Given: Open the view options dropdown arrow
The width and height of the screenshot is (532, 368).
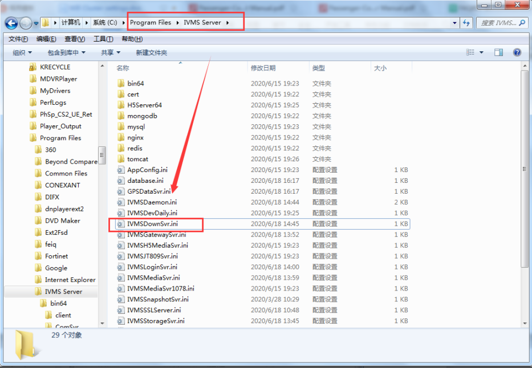Looking at the screenshot, I should point(481,52).
